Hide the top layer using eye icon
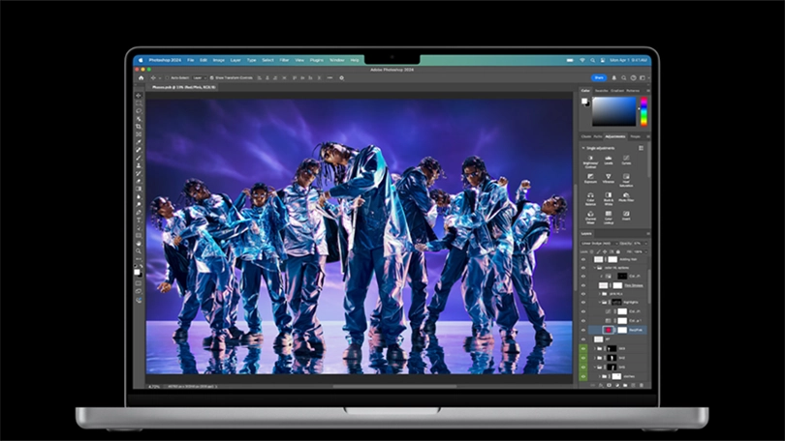Image resolution: width=785 pixels, height=441 pixels. (583, 259)
